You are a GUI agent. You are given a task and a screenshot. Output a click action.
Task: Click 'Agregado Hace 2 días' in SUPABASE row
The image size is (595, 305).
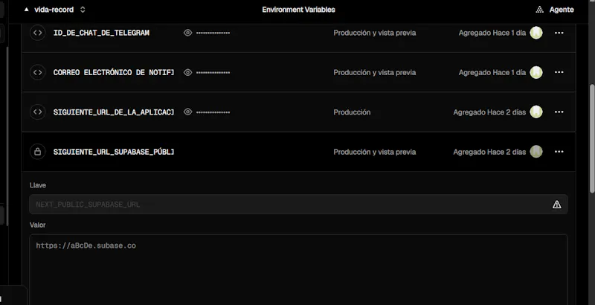489,152
